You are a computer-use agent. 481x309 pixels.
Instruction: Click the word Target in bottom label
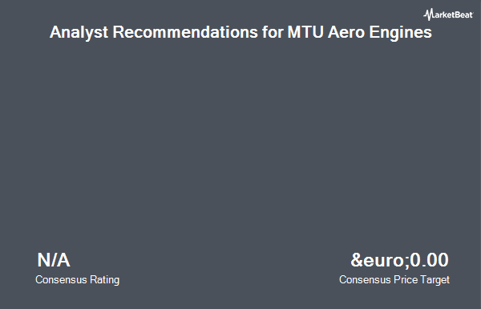pyautogui.click(x=435, y=280)
